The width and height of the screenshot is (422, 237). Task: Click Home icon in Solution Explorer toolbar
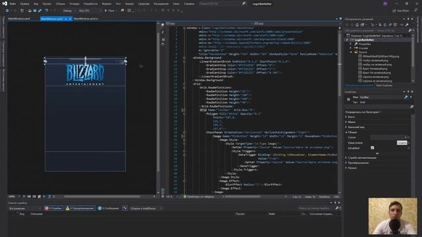(357, 25)
